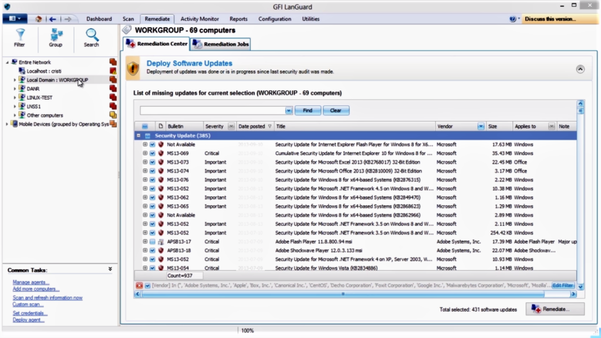
Task: Collapse the Deploy Software Updates section
Action: pyautogui.click(x=580, y=69)
